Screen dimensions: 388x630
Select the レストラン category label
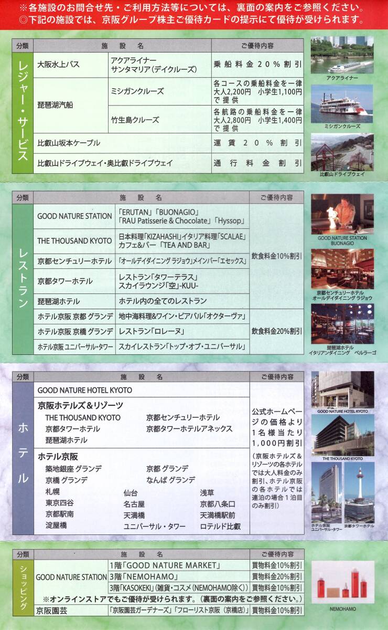[x=23, y=278]
